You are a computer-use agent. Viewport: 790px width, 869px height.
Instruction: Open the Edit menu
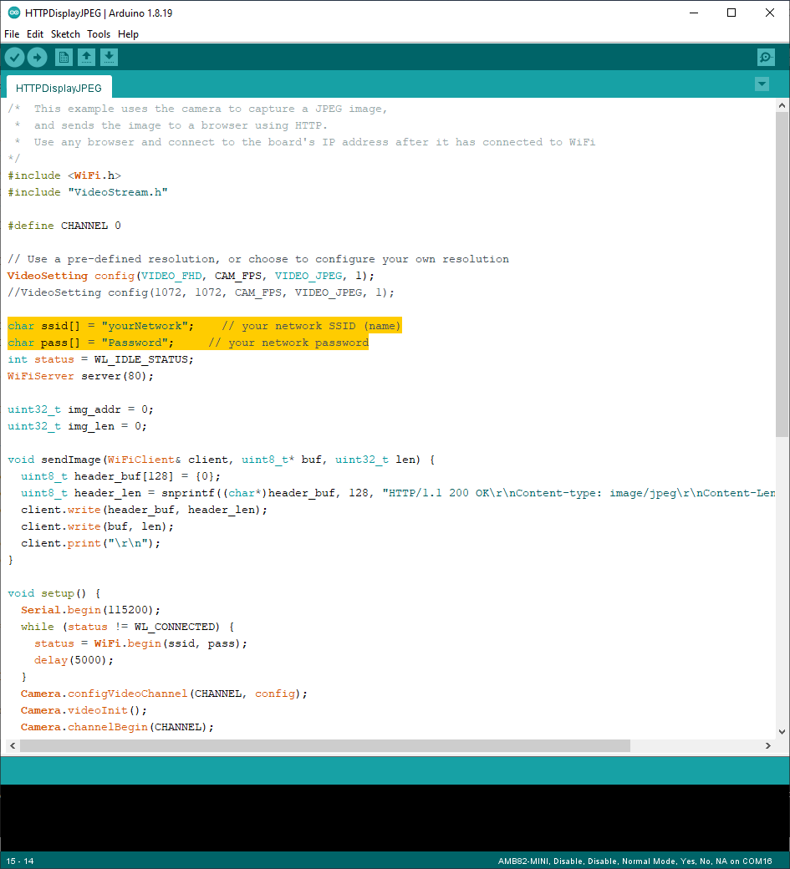tap(35, 33)
